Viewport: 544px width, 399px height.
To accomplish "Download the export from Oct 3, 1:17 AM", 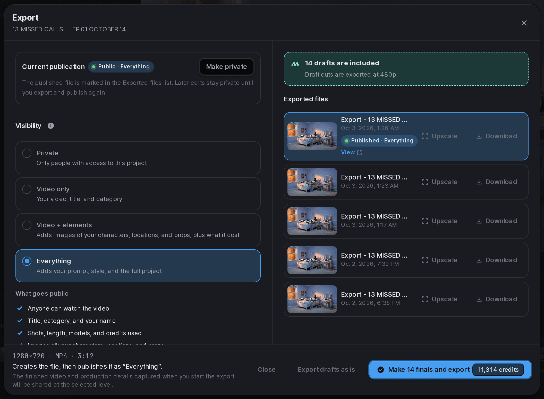I will click(x=497, y=221).
